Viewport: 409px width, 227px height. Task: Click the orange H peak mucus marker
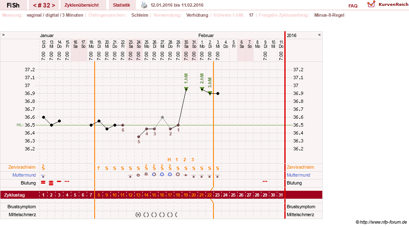coord(169,160)
